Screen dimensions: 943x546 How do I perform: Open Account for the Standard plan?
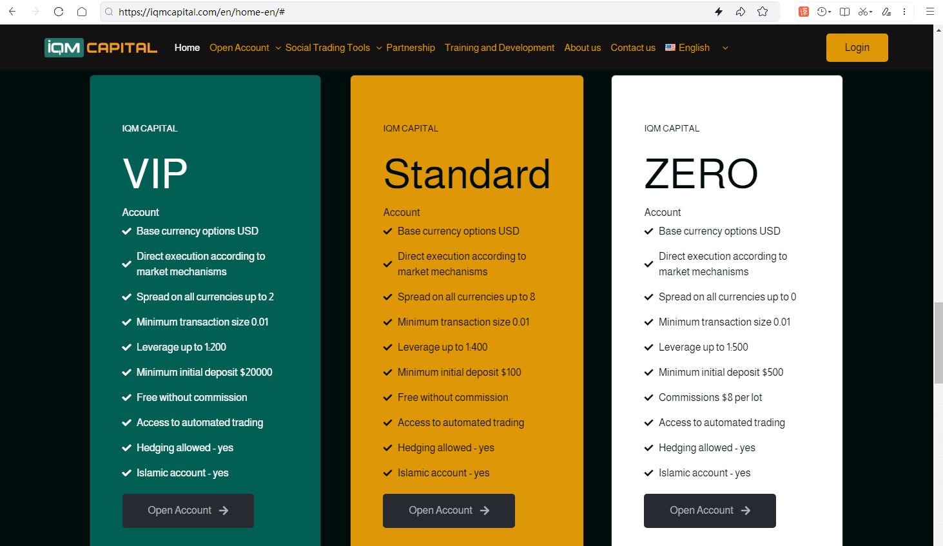point(449,511)
